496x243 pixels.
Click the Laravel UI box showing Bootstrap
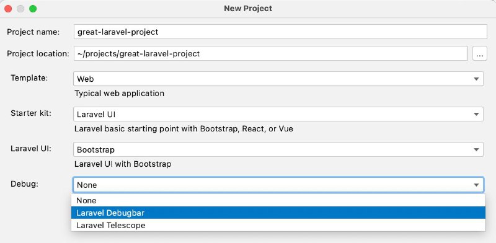coord(278,149)
